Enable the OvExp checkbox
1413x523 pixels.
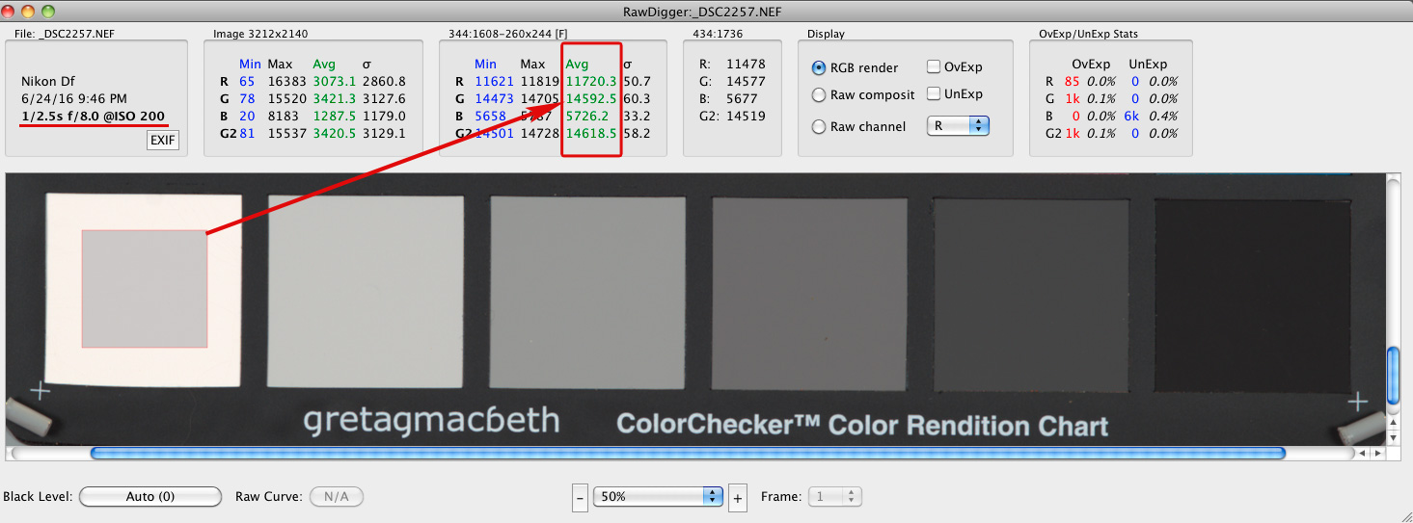click(934, 66)
